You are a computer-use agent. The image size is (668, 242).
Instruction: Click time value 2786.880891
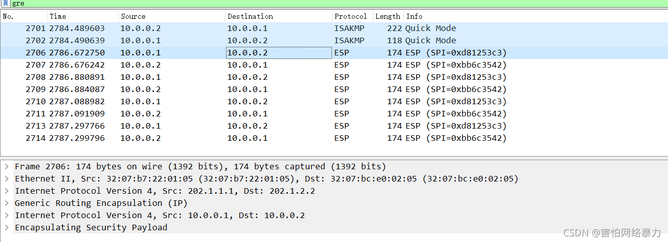[77, 77]
